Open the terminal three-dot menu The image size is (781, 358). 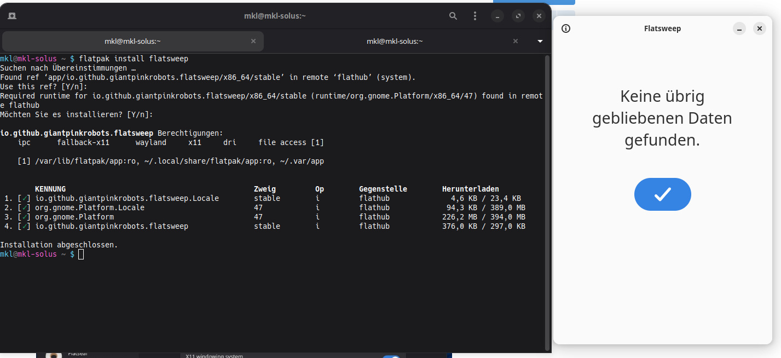point(475,16)
